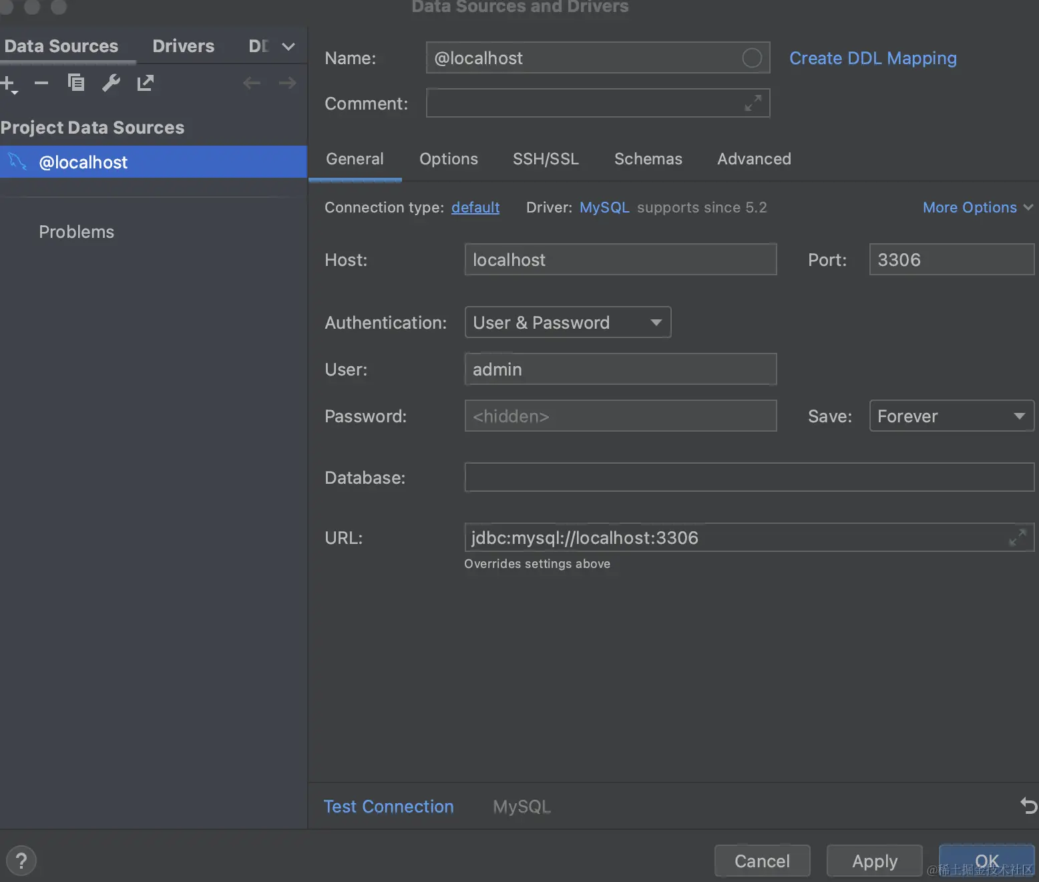
Task: Open the Schemas tab
Action: [x=648, y=159]
